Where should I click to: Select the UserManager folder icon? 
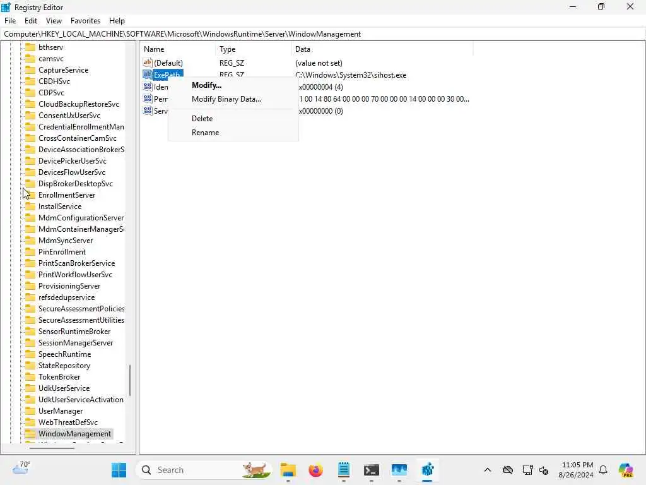pos(30,410)
